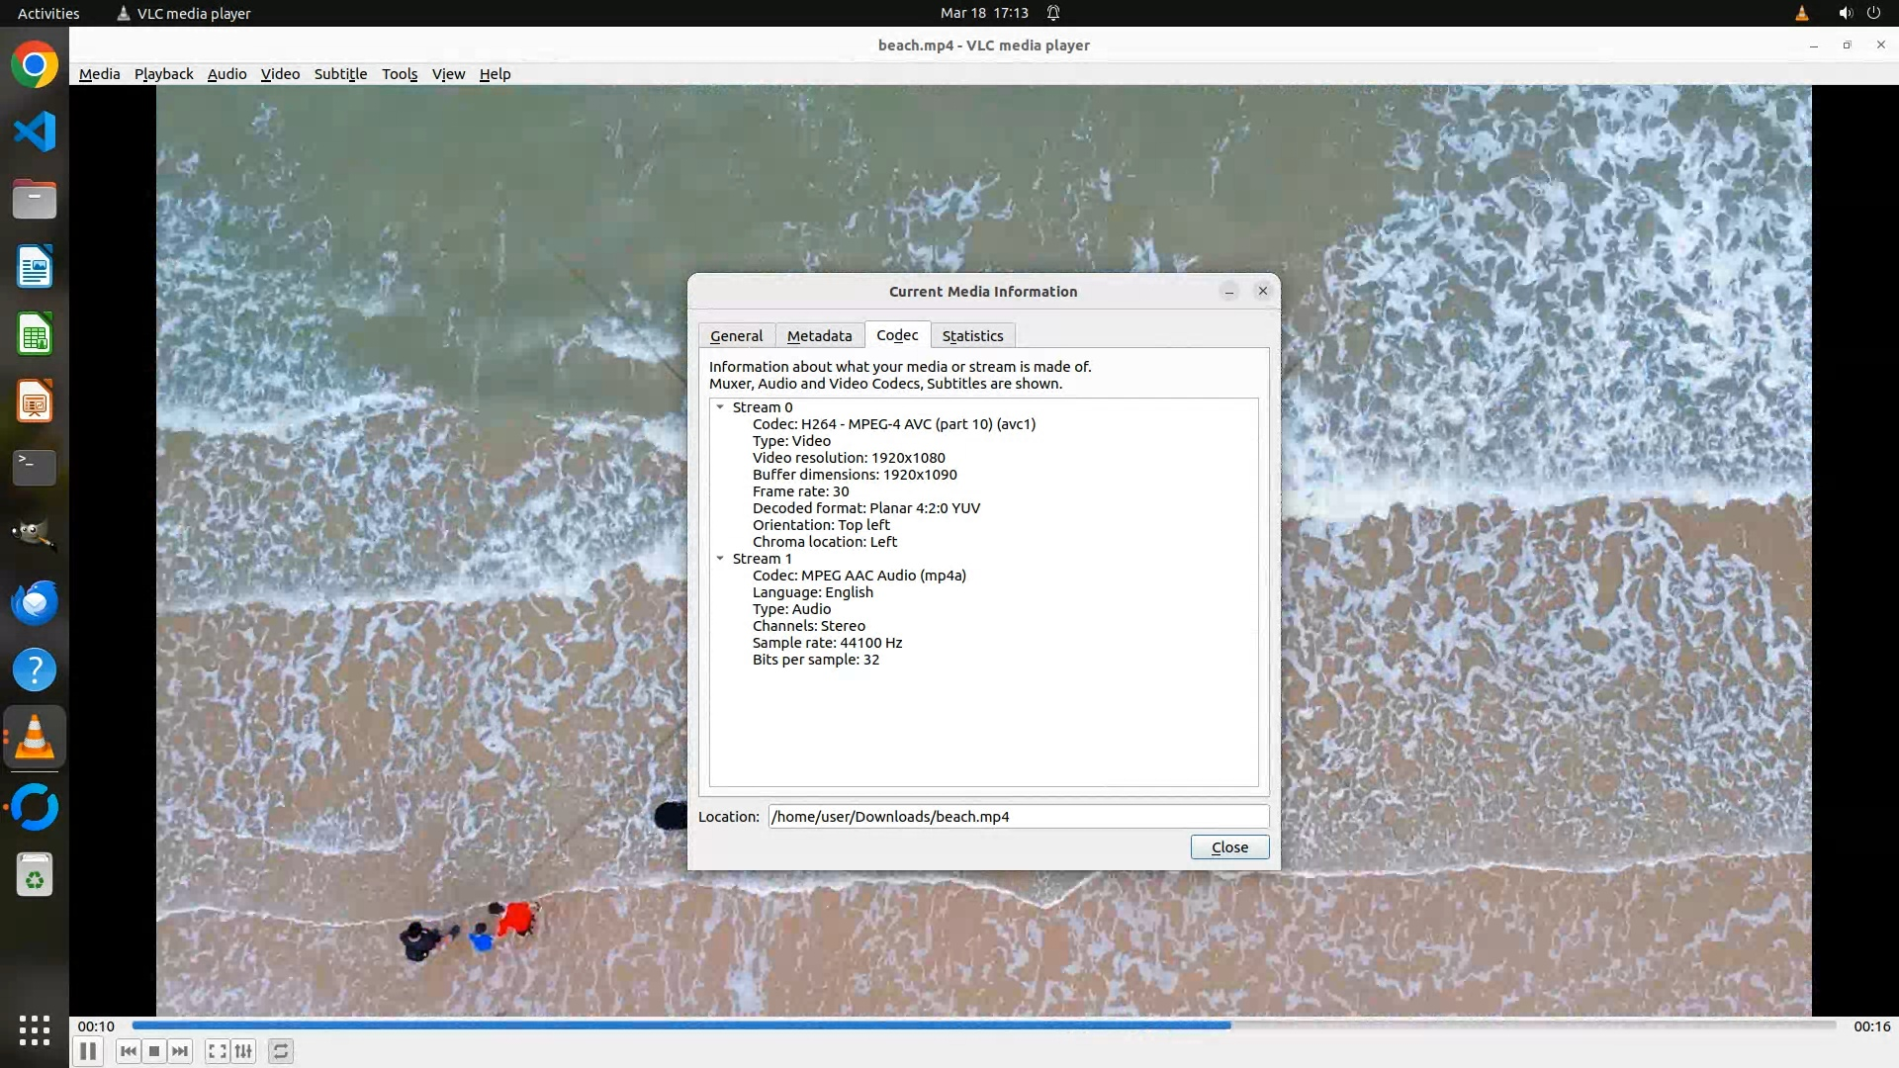Screen dimensions: 1899x1068
Task: Launch GIMP from the dock
Action: point(35,534)
